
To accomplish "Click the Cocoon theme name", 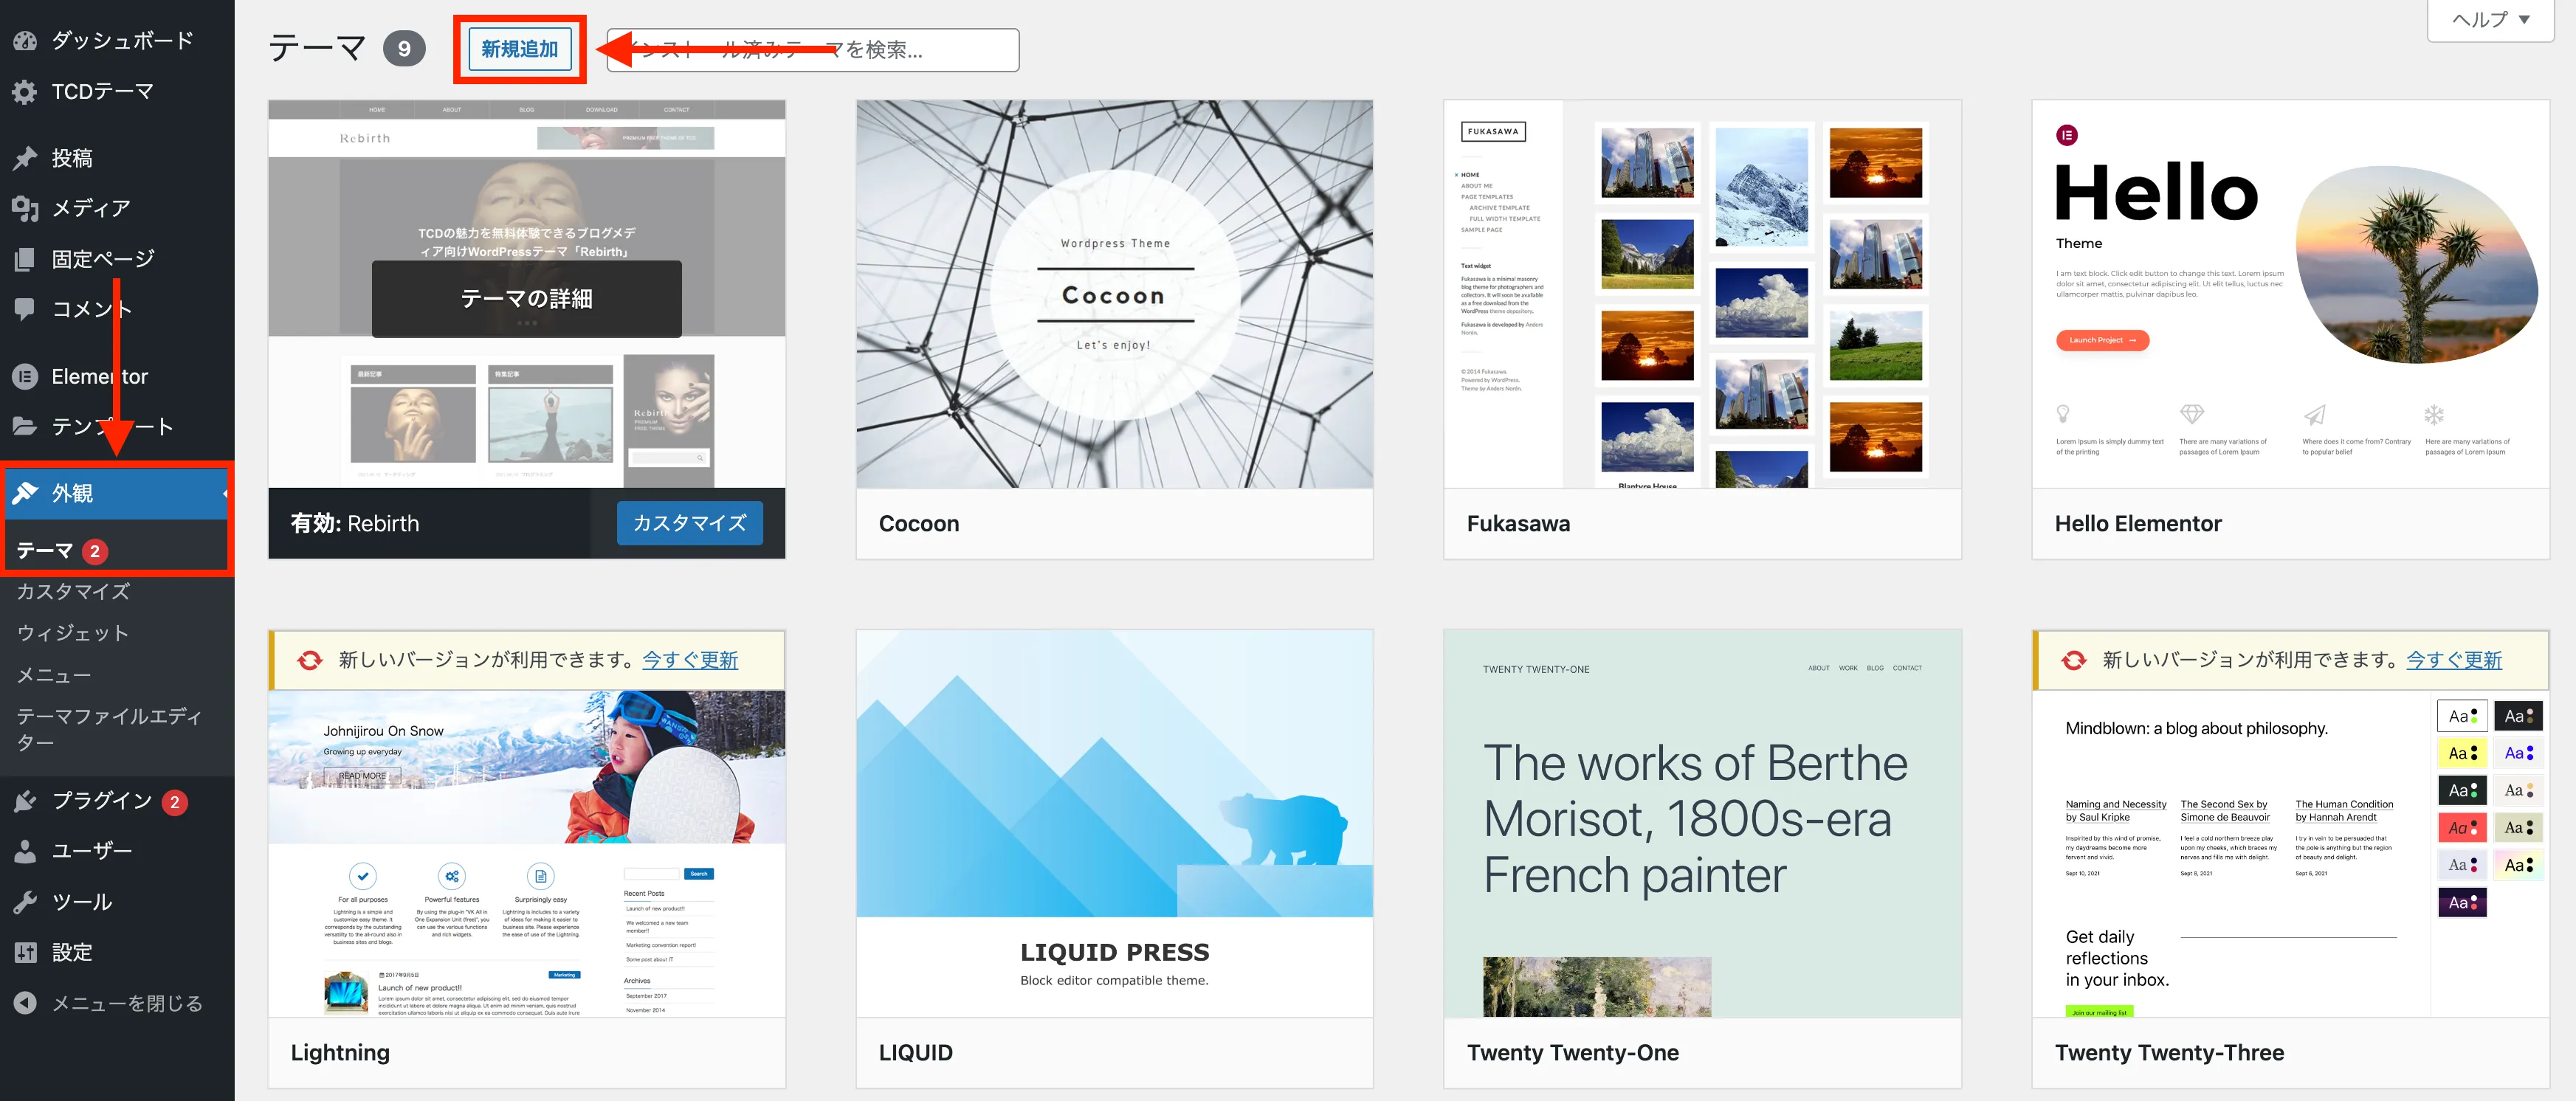I will pyautogui.click(x=918, y=523).
